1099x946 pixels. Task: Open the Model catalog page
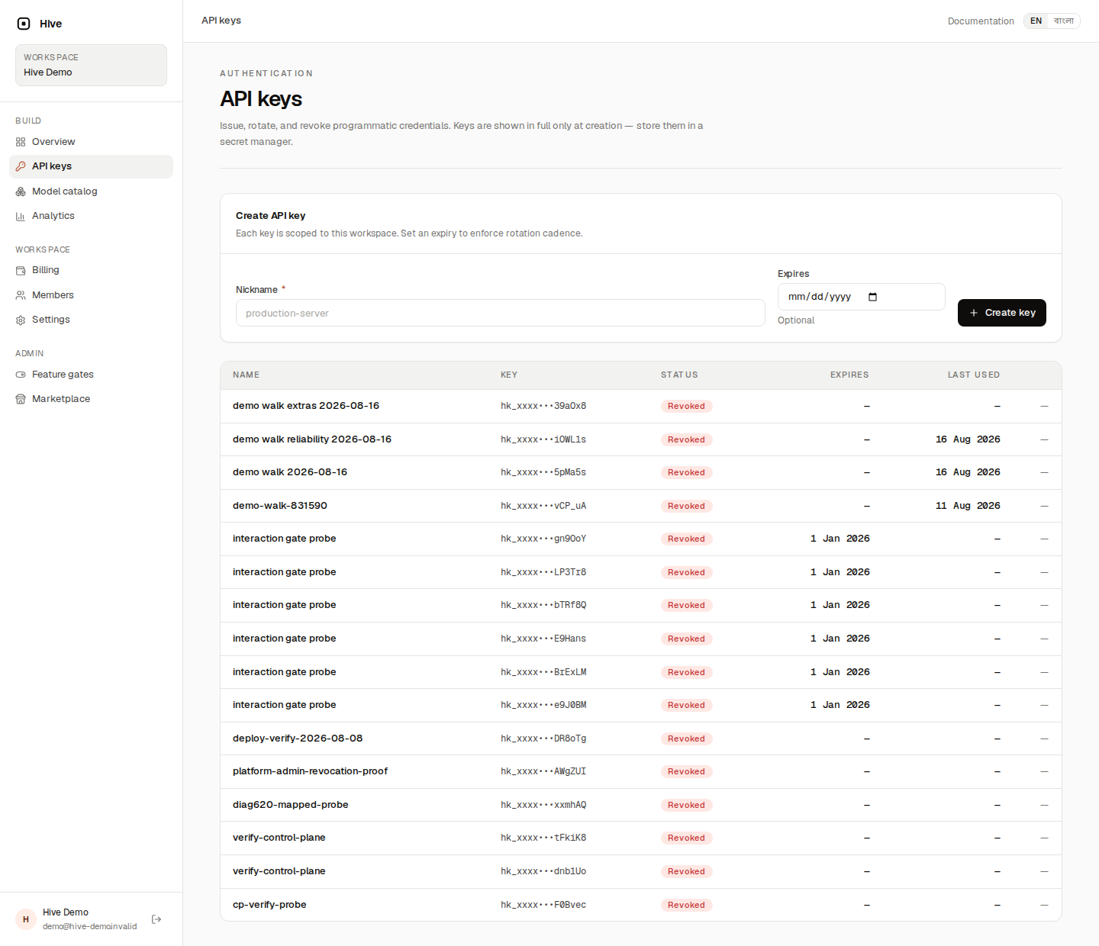click(91, 191)
